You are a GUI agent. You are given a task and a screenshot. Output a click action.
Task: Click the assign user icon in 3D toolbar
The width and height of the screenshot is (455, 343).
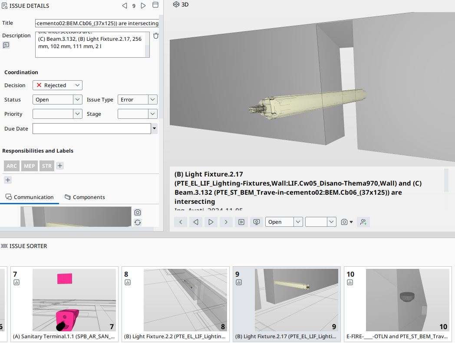coord(363,222)
